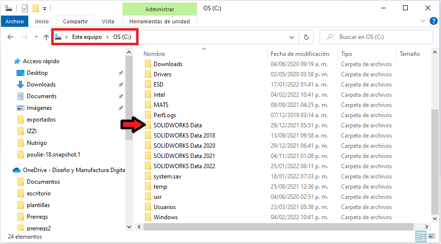441x244 pixels.
Task: Select the SOLIDWORKS Data 2022 folder icon
Action: pyautogui.click(x=148, y=166)
